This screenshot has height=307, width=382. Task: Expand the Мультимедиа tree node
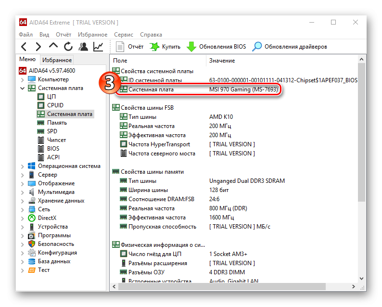click(22, 192)
